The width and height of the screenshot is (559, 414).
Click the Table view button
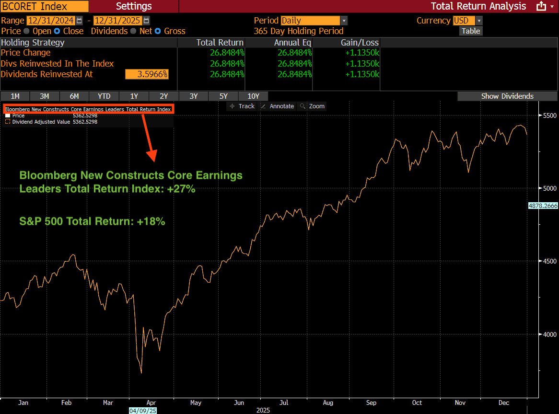[470, 31]
